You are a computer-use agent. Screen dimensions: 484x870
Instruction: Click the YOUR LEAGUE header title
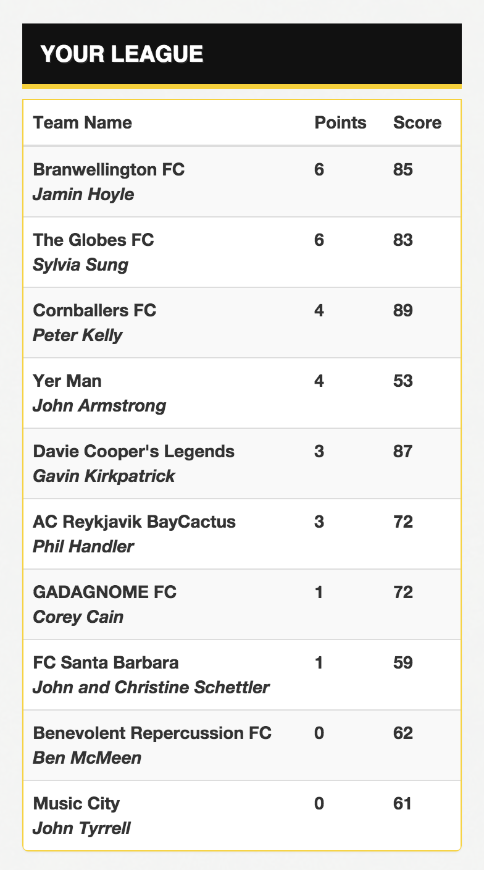(122, 54)
